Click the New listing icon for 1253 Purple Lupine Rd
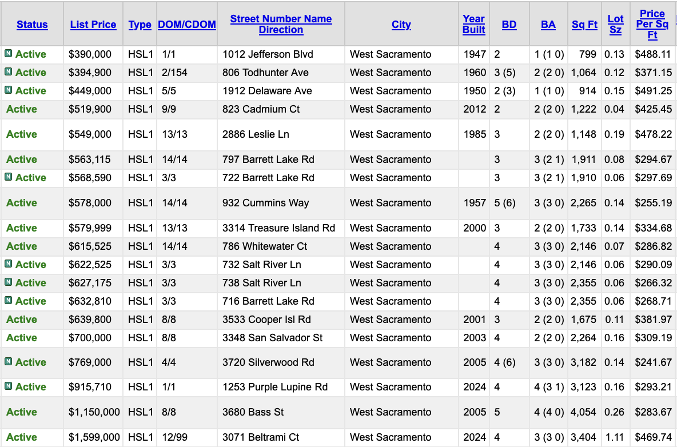677x447 pixels. coord(8,386)
